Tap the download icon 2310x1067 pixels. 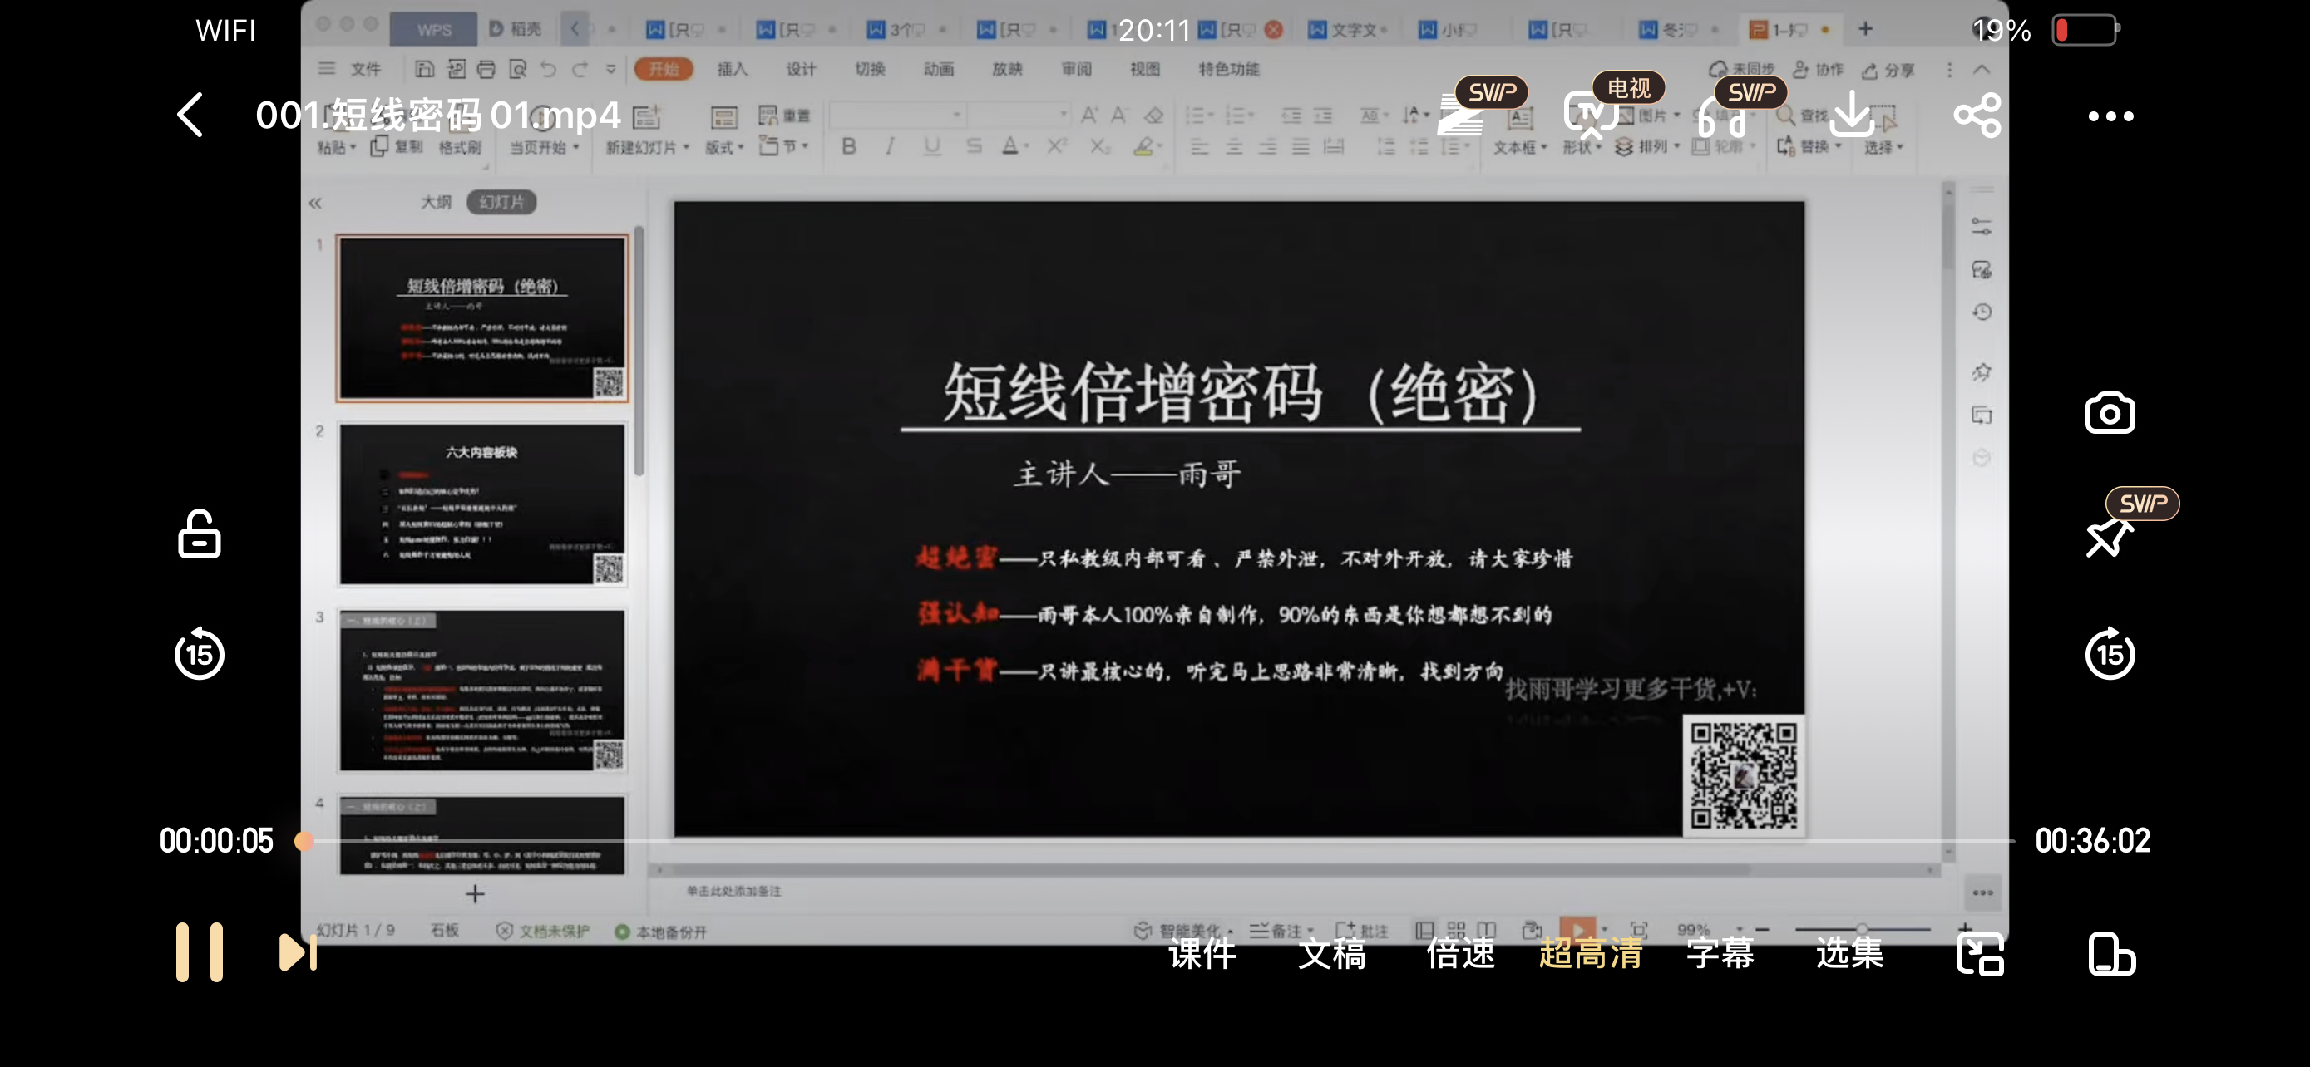pos(1851,115)
